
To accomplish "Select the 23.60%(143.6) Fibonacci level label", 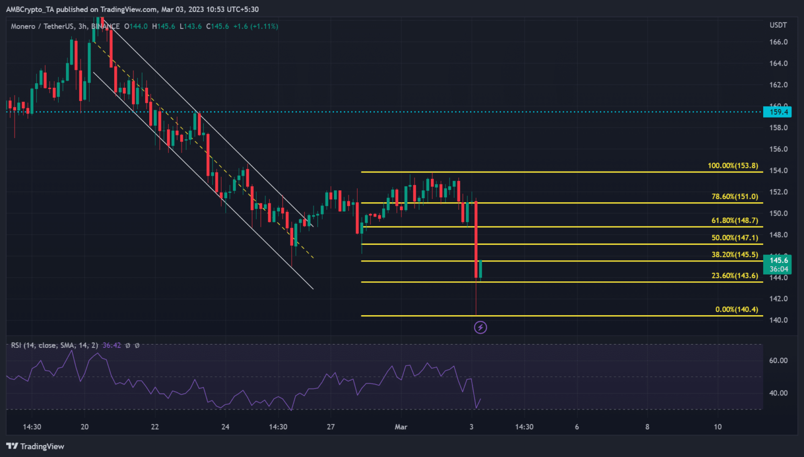I will click(734, 276).
